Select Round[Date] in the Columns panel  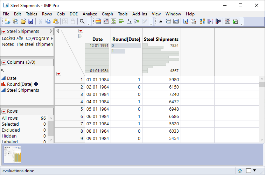point(20,84)
